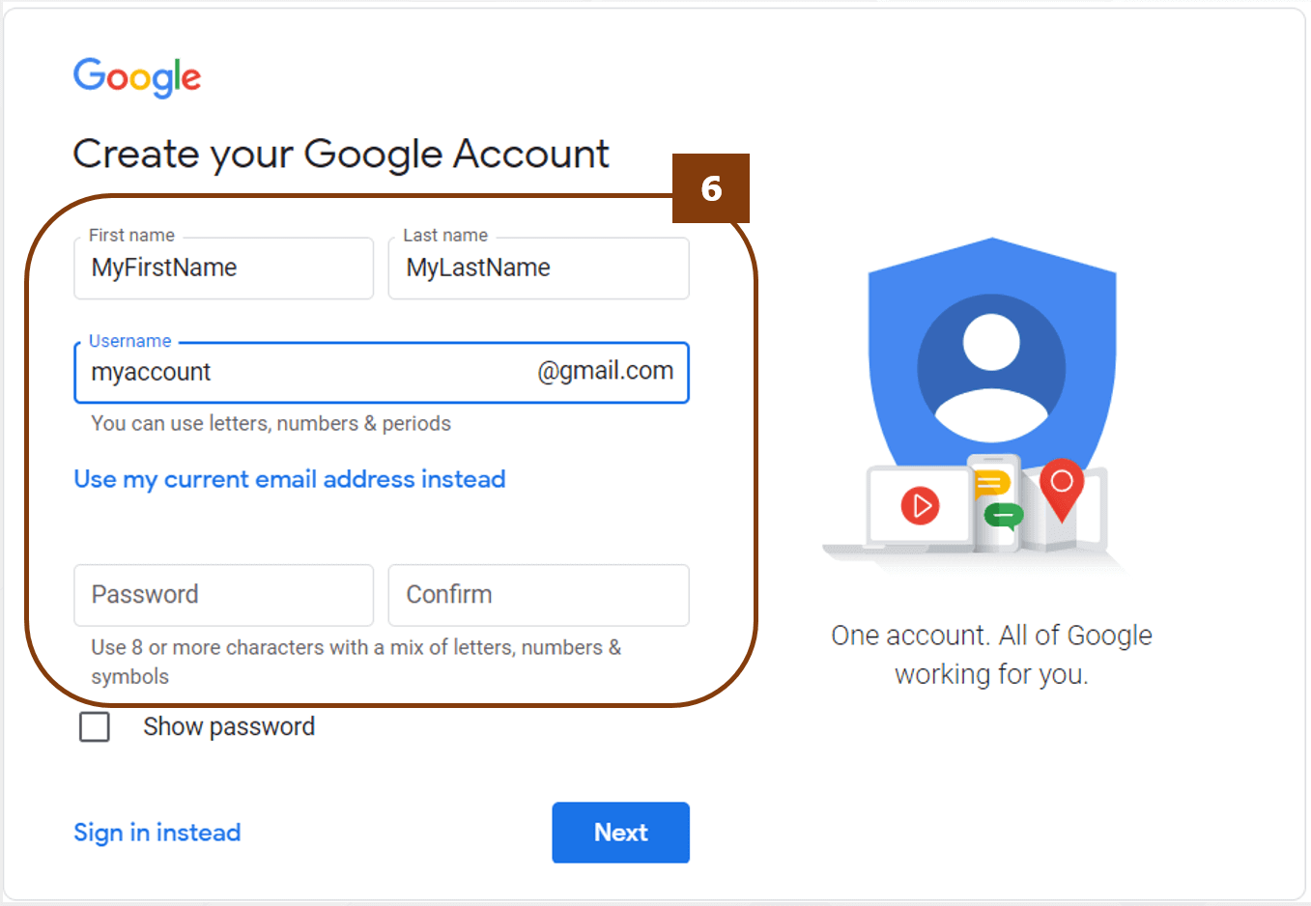Select the Password input field
Viewport: 1311px width, 906px height.
click(x=223, y=595)
